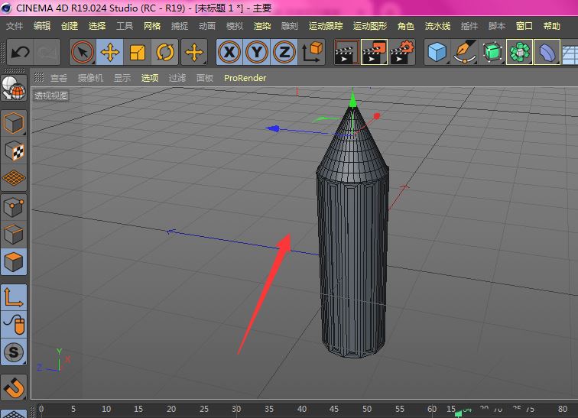Toggle Z axis lock
The height and width of the screenshot is (418, 578).
coord(284,53)
